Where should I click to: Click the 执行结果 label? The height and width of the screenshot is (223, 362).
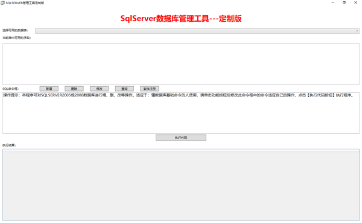(x=9, y=145)
